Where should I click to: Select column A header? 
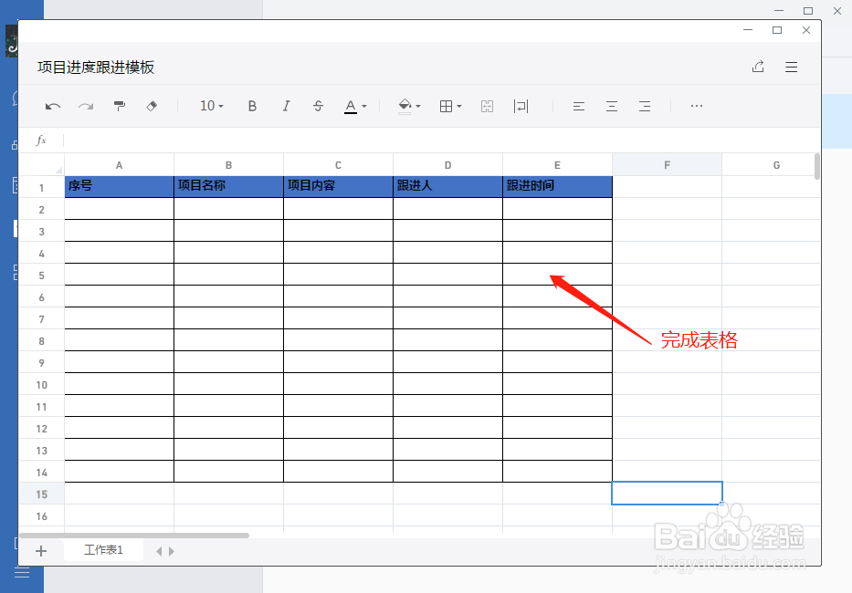119,165
